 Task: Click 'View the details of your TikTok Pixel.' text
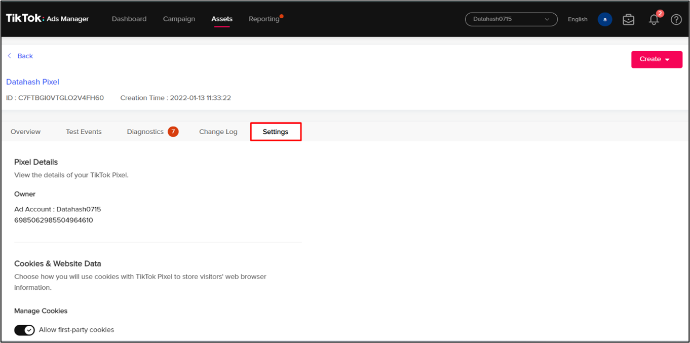tap(71, 175)
